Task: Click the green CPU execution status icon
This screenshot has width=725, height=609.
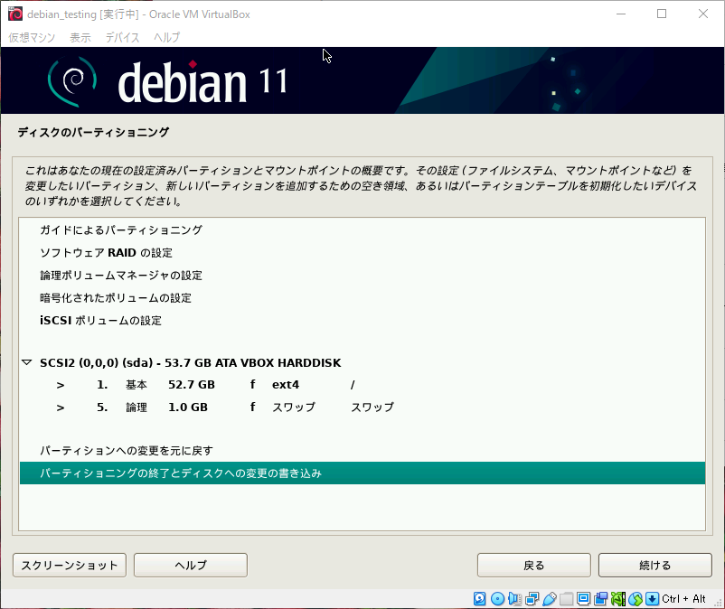Action: click(x=618, y=599)
